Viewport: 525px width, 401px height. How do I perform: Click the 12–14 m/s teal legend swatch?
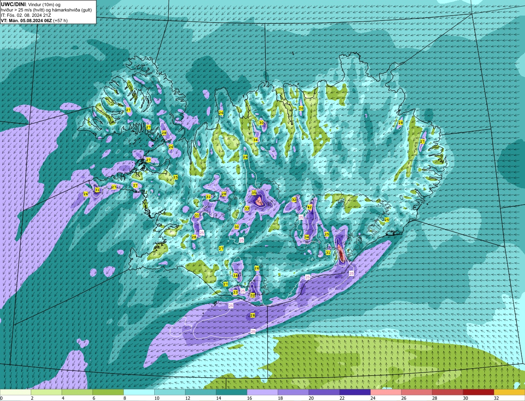(x=201, y=392)
